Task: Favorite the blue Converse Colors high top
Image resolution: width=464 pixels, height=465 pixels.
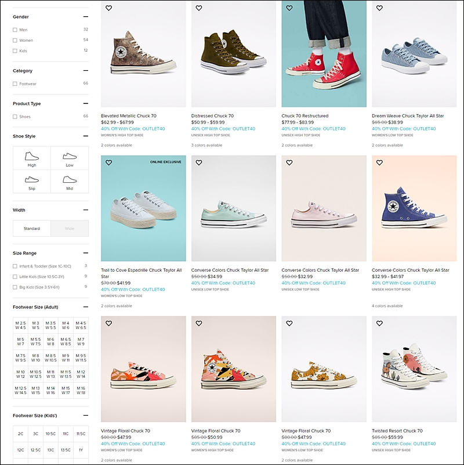Action: [x=379, y=163]
